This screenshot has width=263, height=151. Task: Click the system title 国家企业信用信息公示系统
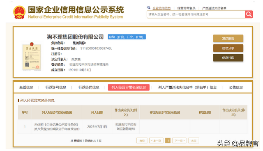76,10
